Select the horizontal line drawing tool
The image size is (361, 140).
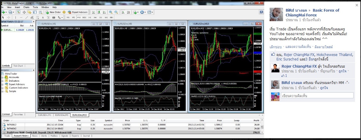click(21, 18)
